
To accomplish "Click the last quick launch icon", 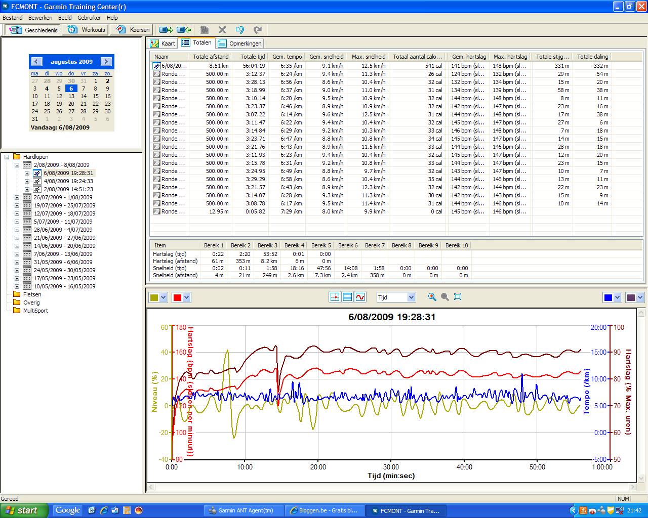I will pyautogui.click(x=139, y=510).
